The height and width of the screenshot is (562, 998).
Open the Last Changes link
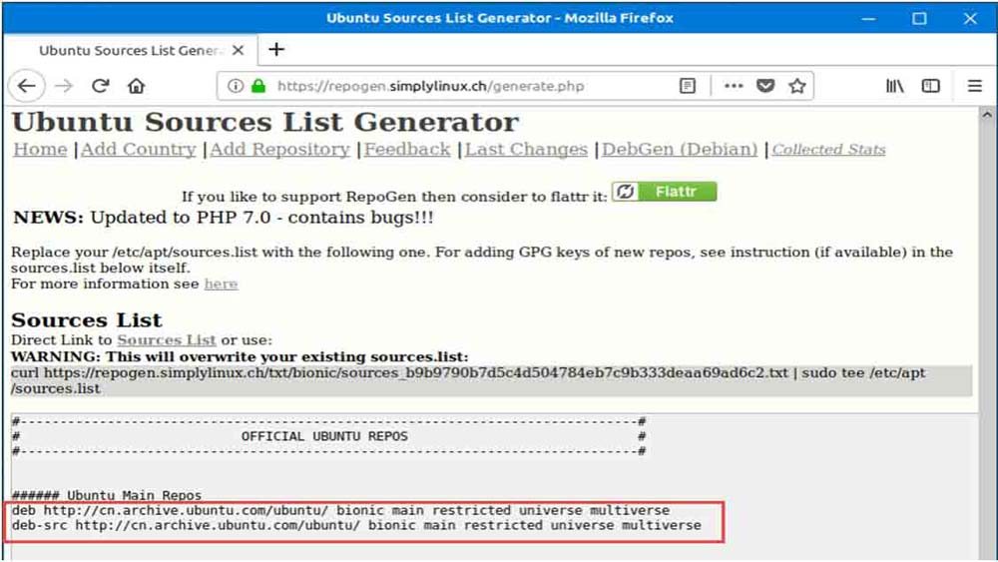click(x=526, y=150)
